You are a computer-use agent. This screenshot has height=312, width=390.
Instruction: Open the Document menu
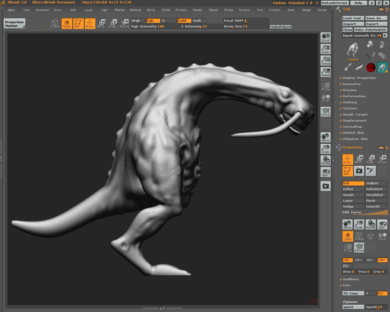[x=42, y=10]
